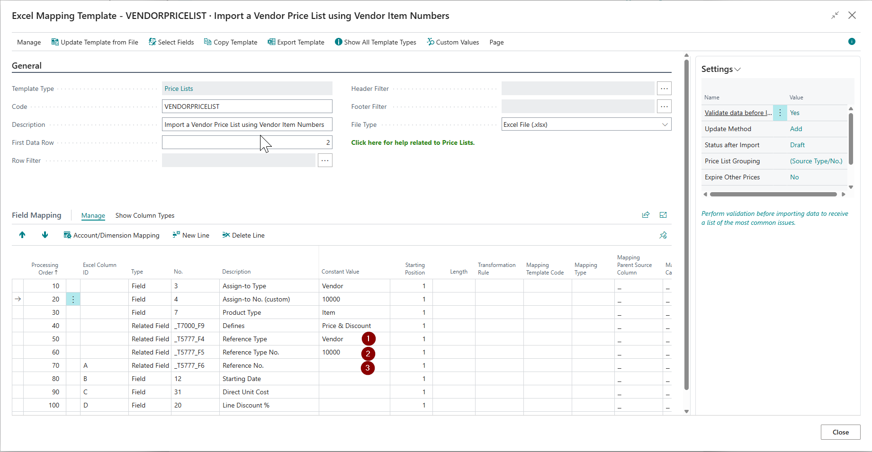Click Settings list scroll down arrow
The image size is (872, 452).
coord(851,187)
